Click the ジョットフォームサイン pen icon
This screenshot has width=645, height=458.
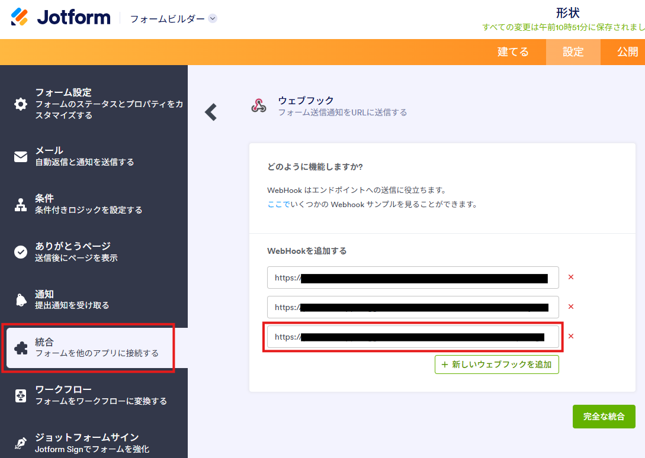(21, 443)
